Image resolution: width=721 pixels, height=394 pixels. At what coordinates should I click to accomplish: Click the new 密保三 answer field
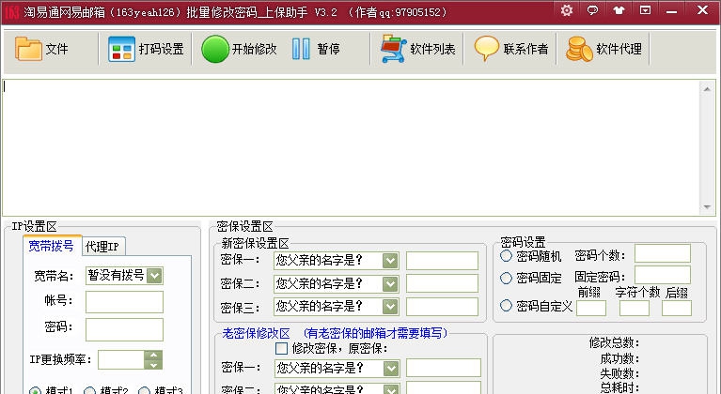tap(442, 307)
